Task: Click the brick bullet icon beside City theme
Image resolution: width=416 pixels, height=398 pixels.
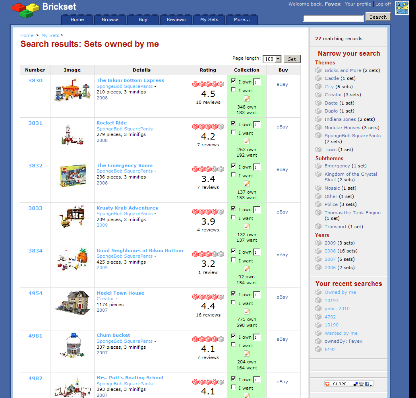Action: [x=318, y=86]
